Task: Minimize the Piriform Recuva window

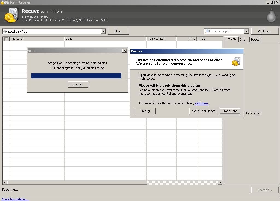Action: (267, 2)
